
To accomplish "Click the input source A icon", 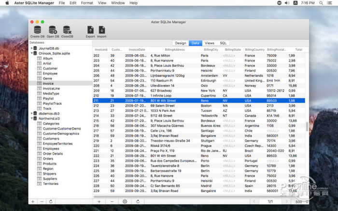I will click(x=296, y=3).
